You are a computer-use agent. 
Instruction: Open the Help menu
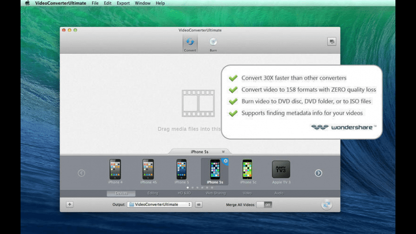160,3
